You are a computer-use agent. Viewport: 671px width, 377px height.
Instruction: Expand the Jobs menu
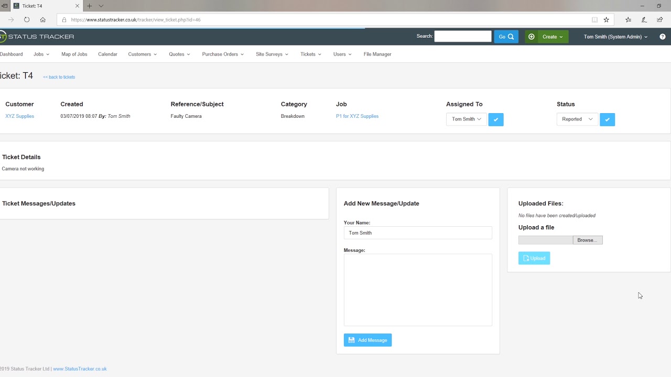(41, 54)
